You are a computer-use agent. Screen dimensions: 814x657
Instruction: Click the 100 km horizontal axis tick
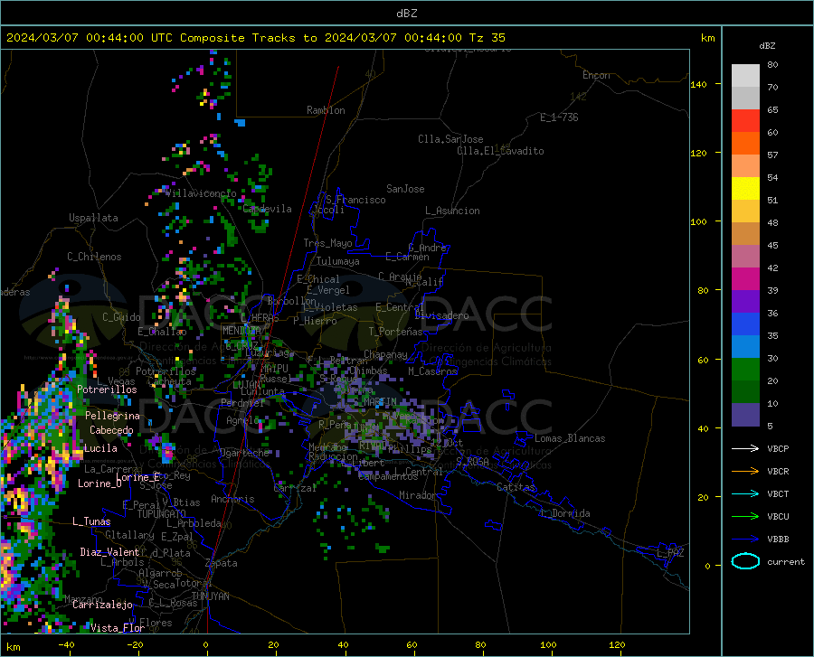[548, 644]
